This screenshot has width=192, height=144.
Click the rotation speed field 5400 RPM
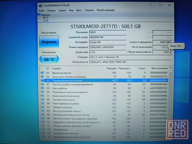[162, 42]
